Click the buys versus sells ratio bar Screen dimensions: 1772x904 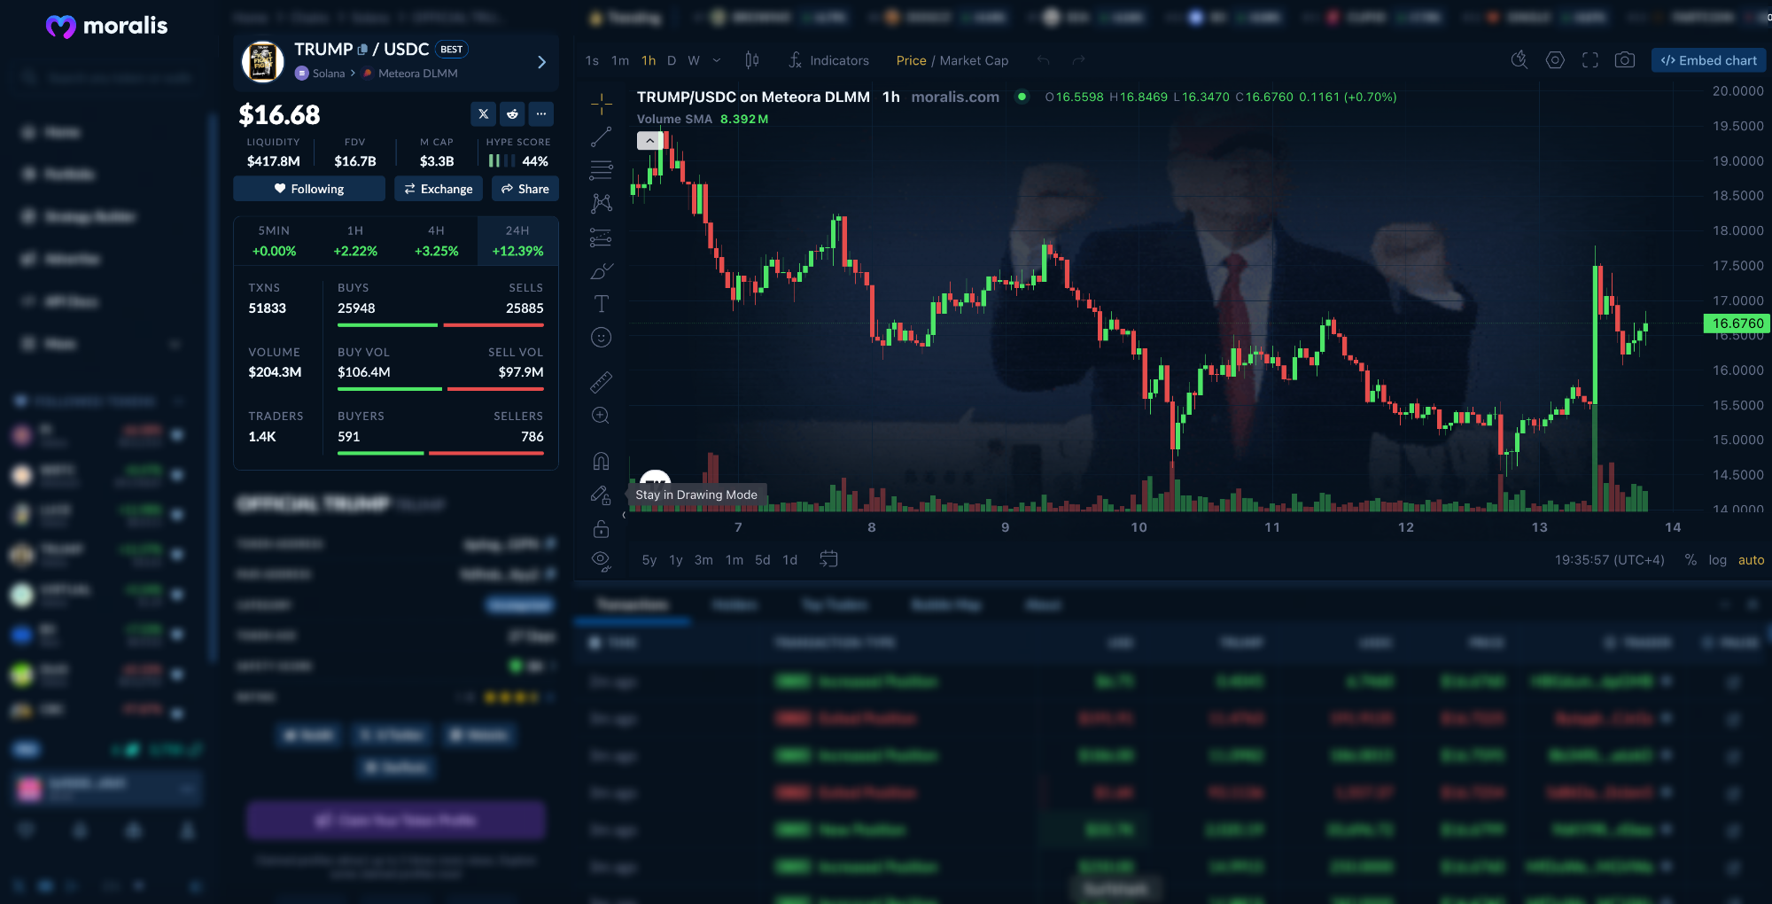(440, 325)
